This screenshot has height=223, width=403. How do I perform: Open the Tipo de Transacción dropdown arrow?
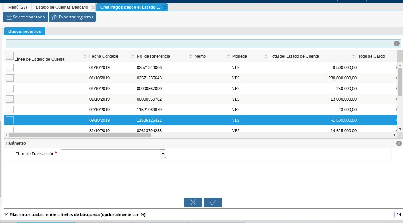coord(163,154)
